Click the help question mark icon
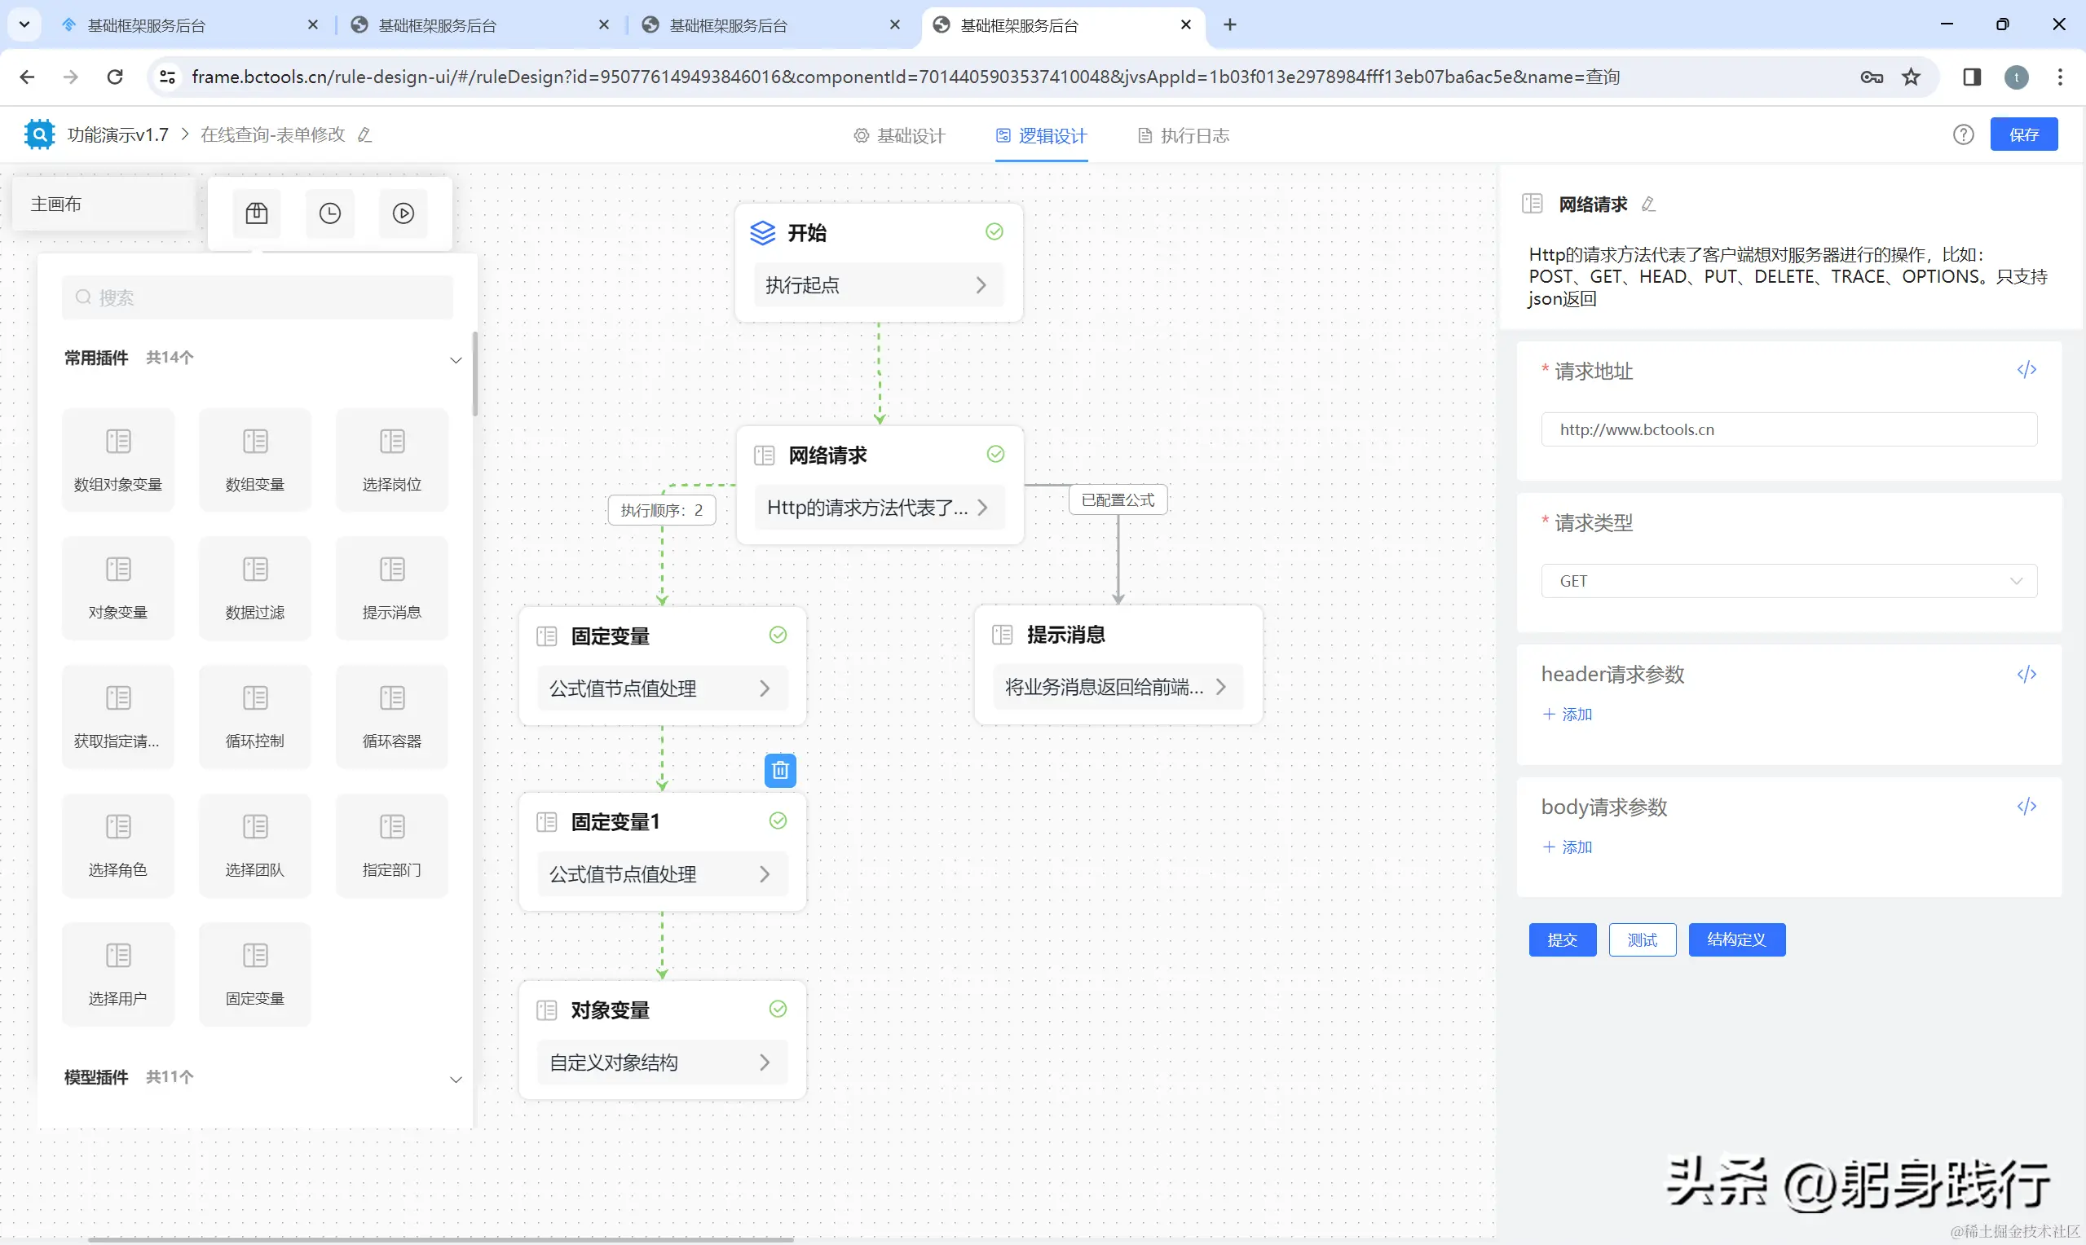 1963,135
